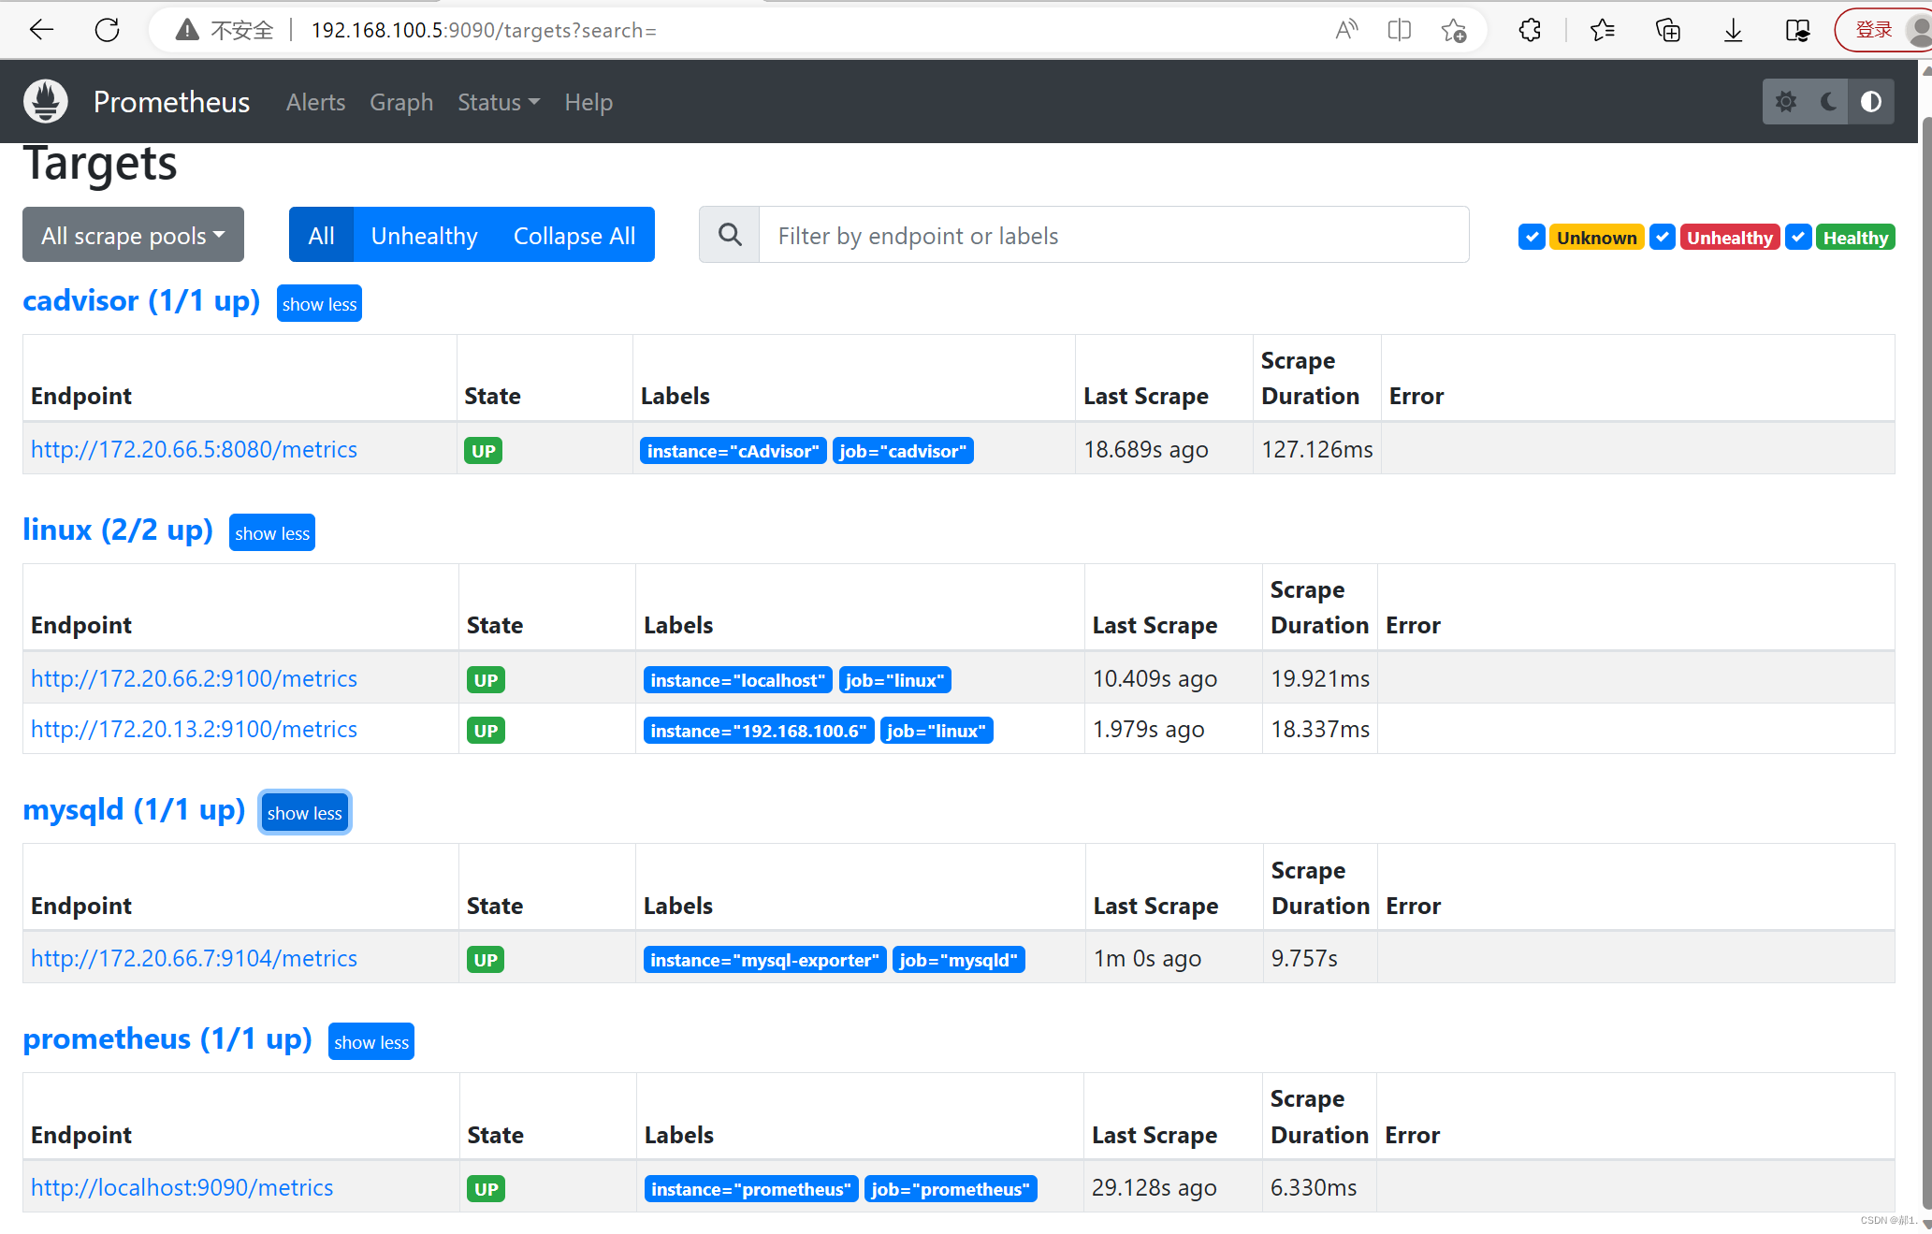The image size is (1932, 1234).
Task: Collapse mysqld pool with show less
Action: click(304, 812)
